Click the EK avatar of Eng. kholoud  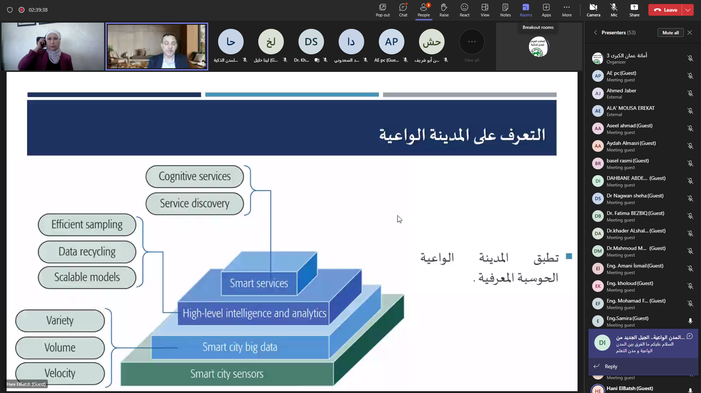598,286
